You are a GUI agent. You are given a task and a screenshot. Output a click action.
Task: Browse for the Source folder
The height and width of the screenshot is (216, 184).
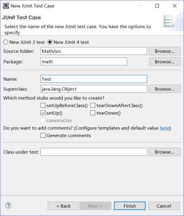coord(165,51)
